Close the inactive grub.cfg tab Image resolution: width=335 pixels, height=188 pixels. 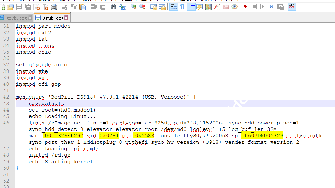[30, 18]
